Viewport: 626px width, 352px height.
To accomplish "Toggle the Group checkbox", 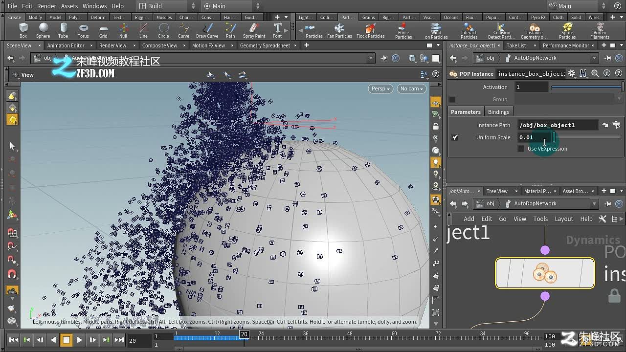I will (452, 99).
